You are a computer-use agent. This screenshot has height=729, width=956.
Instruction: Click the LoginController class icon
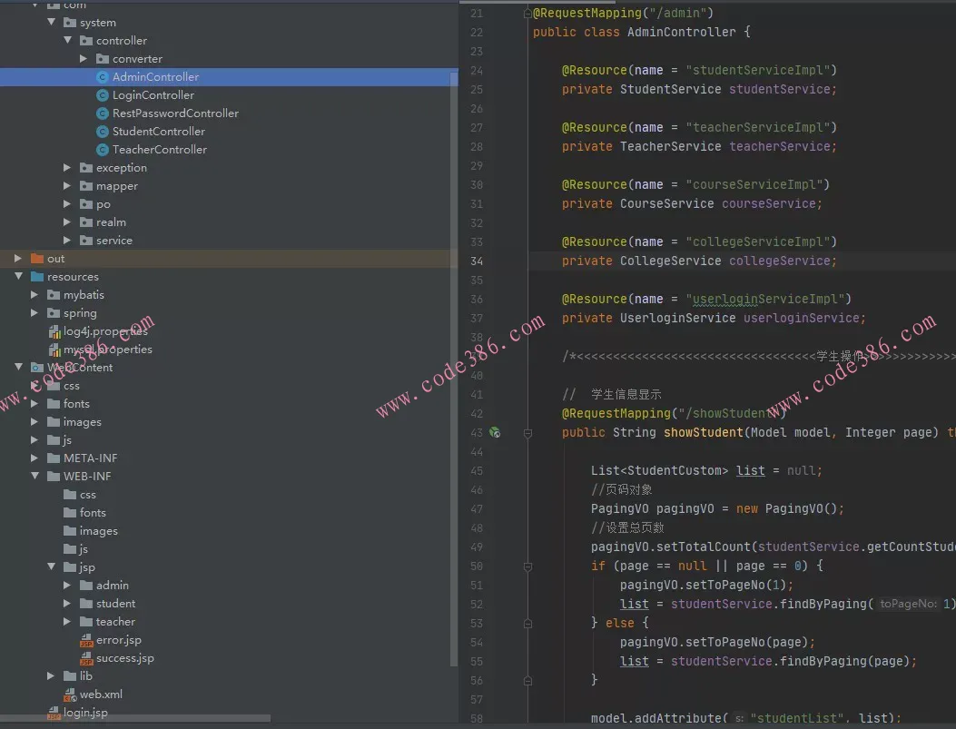[x=103, y=95]
